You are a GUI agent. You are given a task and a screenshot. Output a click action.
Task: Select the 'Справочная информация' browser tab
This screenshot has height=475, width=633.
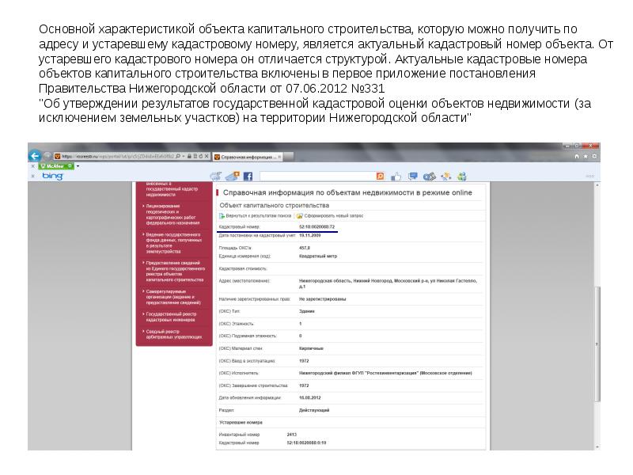pyautogui.click(x=245, y=157)
